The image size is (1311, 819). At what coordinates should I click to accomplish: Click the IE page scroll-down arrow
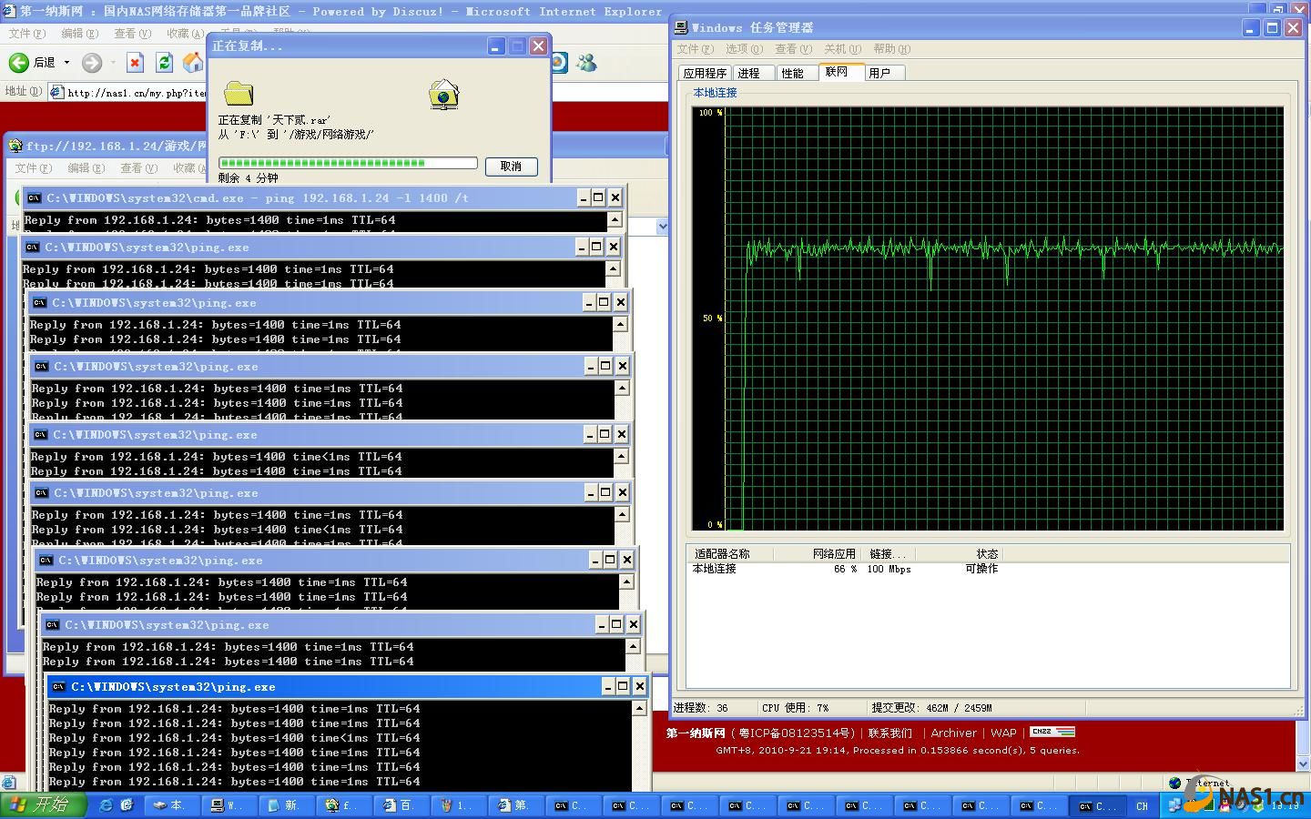(x=1302, y=764)
